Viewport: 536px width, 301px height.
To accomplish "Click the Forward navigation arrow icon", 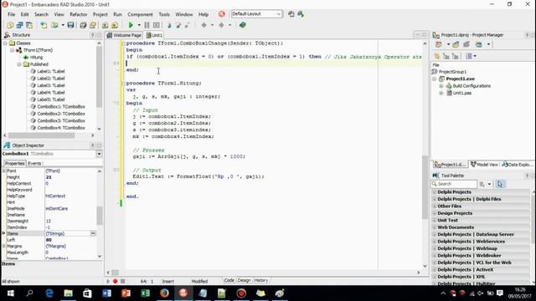I will pos(221,25).
